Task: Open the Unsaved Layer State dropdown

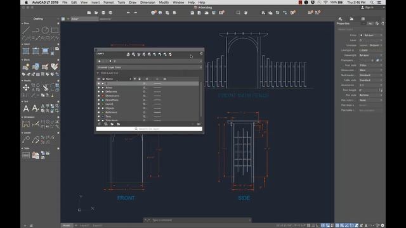Action: point(149,67)
